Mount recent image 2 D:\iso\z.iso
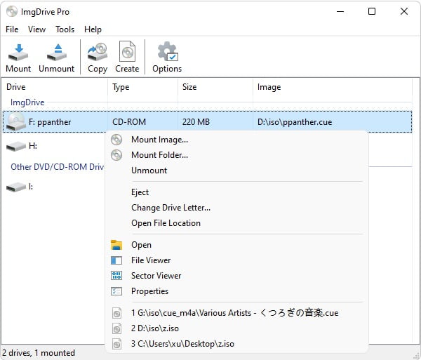 pos(236,328)
